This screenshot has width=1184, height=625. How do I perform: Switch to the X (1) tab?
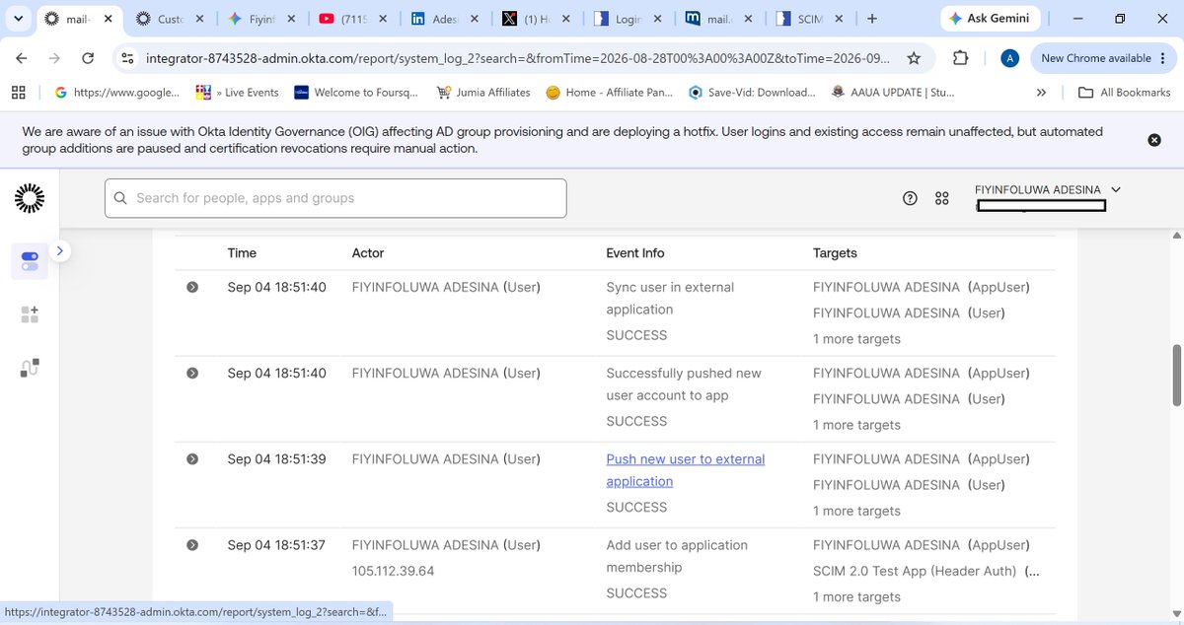[x=534, y=19]
